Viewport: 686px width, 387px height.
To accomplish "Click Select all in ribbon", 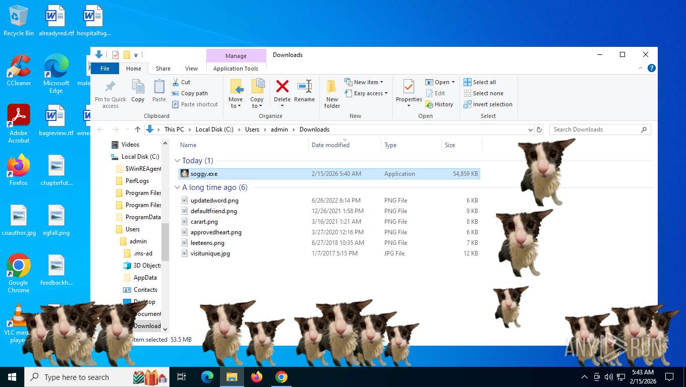I will (480, 82).
